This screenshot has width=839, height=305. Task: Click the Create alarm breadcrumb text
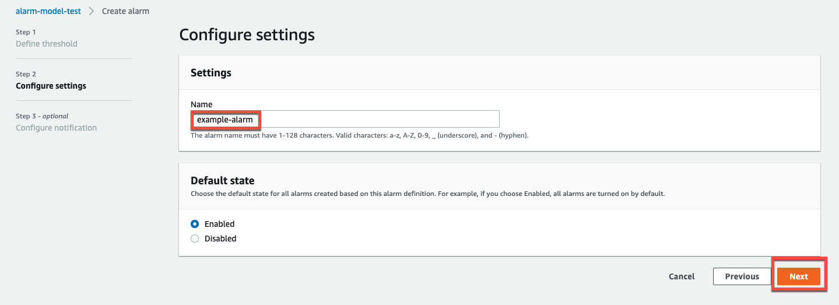point(125,11)
